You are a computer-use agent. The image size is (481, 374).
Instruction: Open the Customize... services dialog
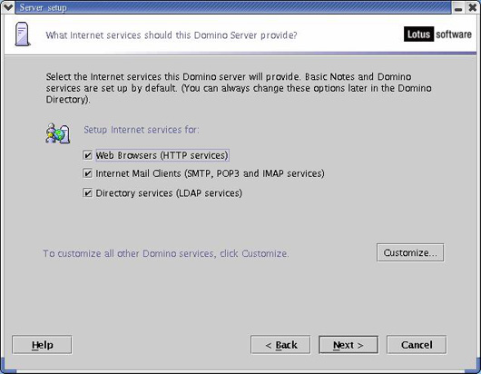(x=410, y=252)
